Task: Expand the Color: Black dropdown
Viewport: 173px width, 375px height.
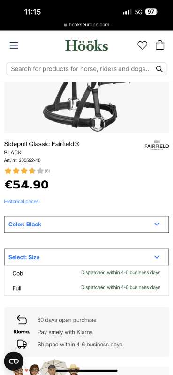Action: tap(86, 224)
